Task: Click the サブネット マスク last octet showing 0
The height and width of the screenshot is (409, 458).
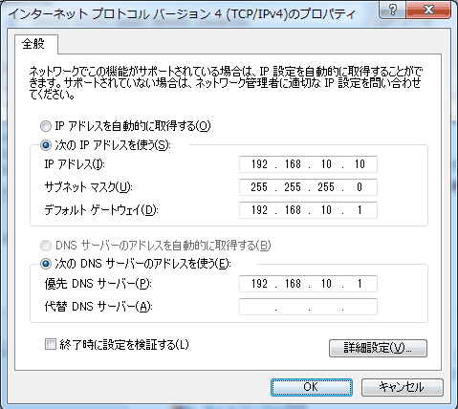Action: pos(360,187)
